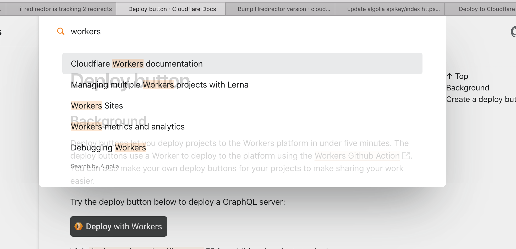Image resolution: width=516 pixels, height=249 pixels.
Task: Click the Workers logo in deploy button
Action: click(x=79, y=226)
